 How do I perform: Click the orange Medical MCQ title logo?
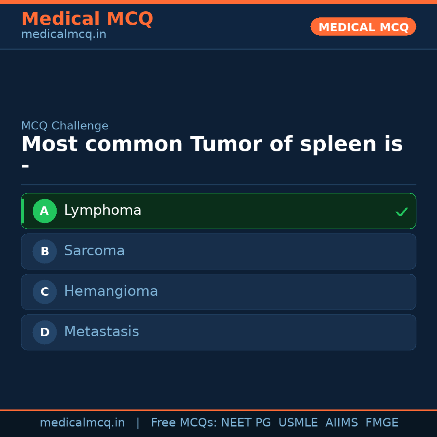87,19
